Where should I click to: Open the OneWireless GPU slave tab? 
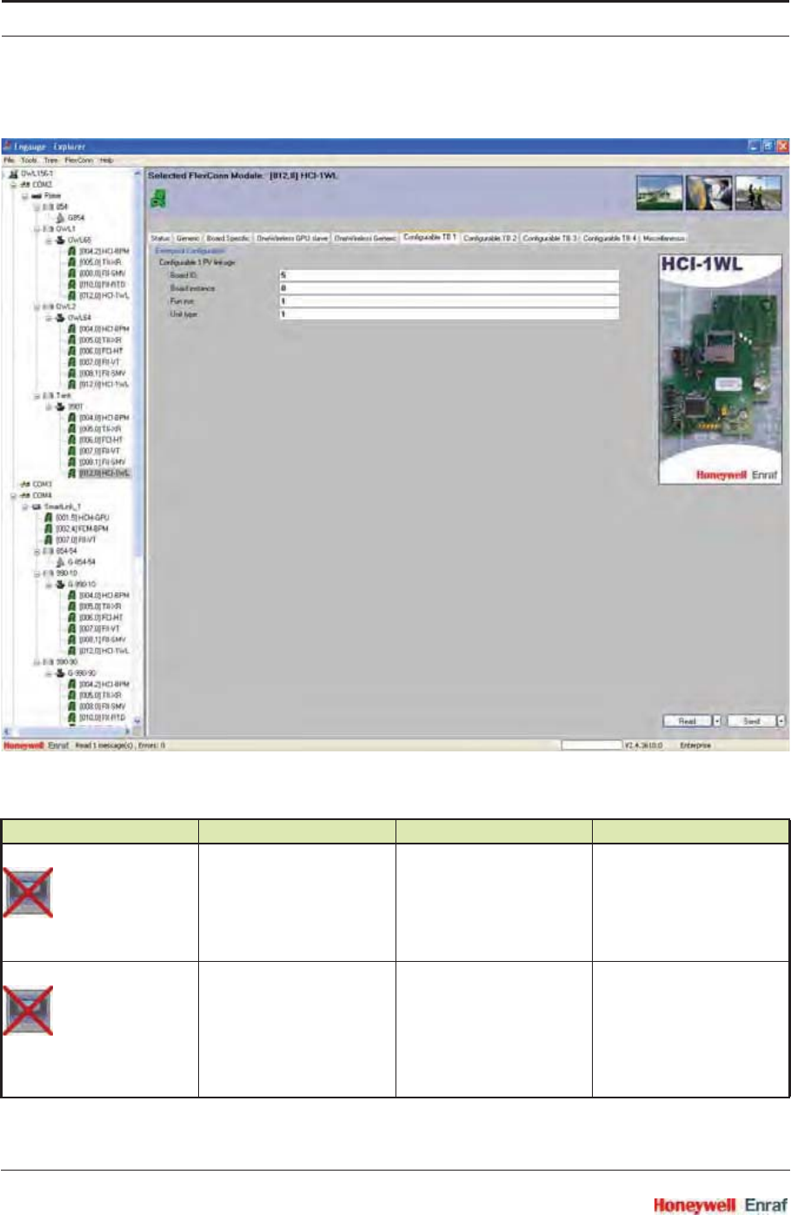click(x=292, y=238)
